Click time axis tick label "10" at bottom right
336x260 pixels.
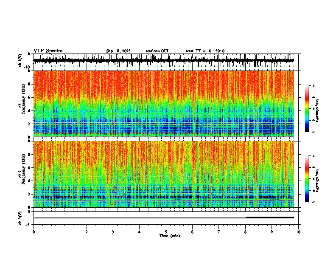(x=298, y=232)
